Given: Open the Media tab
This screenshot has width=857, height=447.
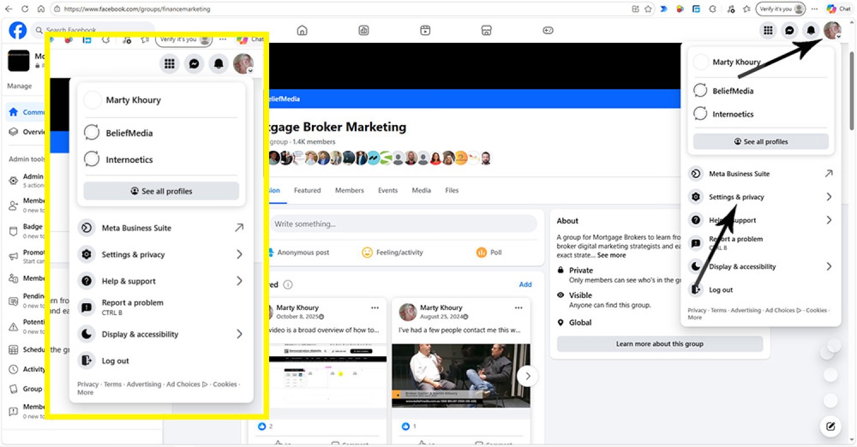Looking at the screenshot, I should click(x=421, y=190).
